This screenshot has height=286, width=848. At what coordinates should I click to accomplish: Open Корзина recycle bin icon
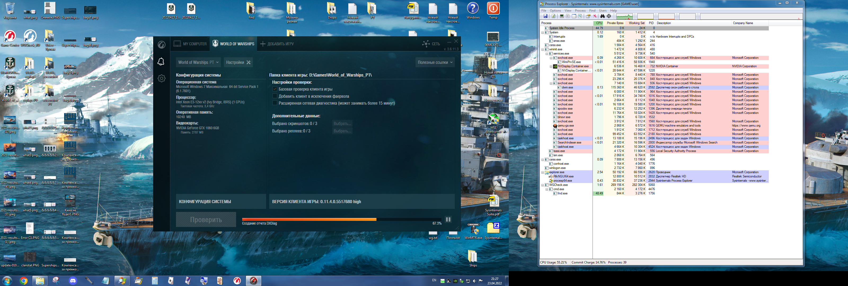coord(10,11)
